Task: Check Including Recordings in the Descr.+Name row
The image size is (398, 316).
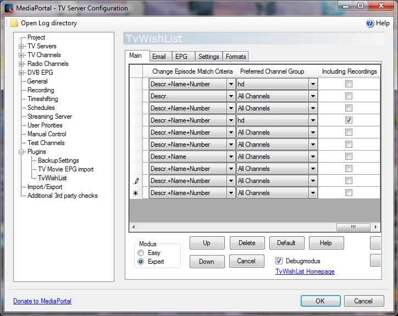Action: click(349, 156)
